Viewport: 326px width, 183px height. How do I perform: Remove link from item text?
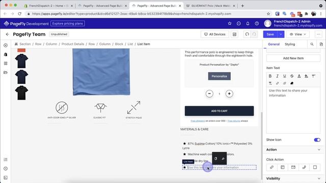[285, 83]
